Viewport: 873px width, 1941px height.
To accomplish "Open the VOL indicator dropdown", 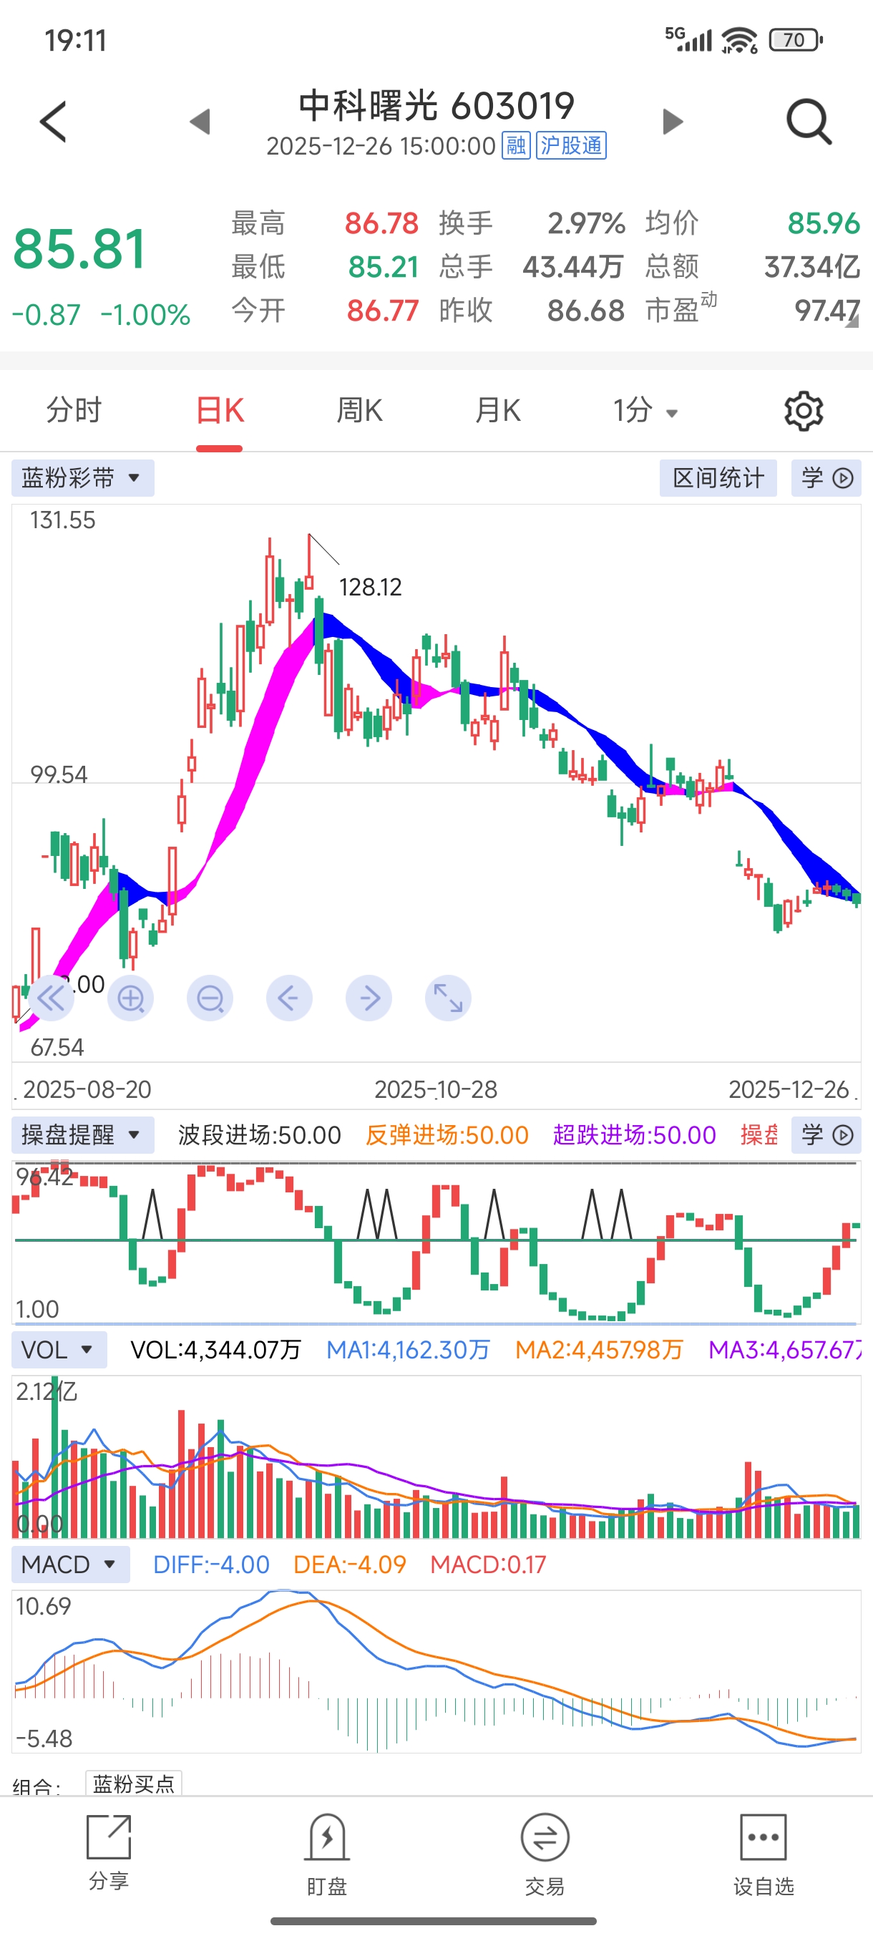I will 59,1350.
